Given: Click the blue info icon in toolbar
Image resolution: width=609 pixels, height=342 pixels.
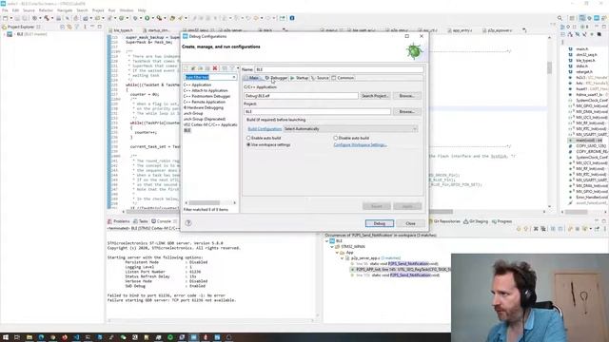Looking at the screenshot, I should 292,18.
